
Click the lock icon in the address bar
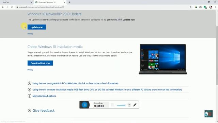pyautogui.click(x=17, y=7)
